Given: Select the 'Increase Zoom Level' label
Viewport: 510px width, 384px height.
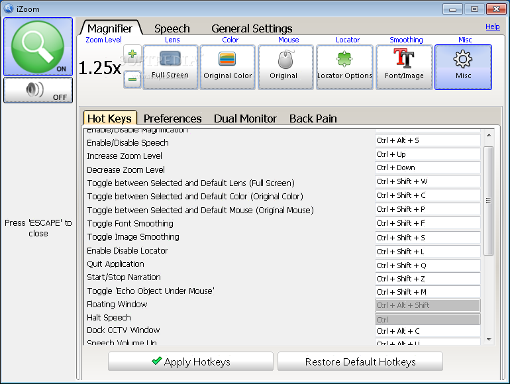Looking at the screenshot, I should click(125, 156).
